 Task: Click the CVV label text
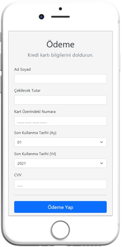pos(18,175)
